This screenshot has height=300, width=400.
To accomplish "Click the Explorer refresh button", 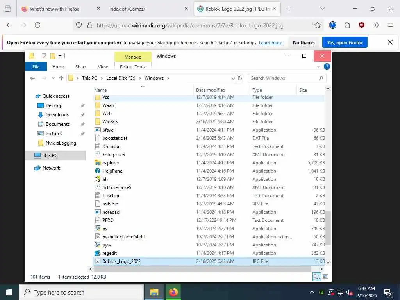I will pyautogui.click(x=240, y=78).
